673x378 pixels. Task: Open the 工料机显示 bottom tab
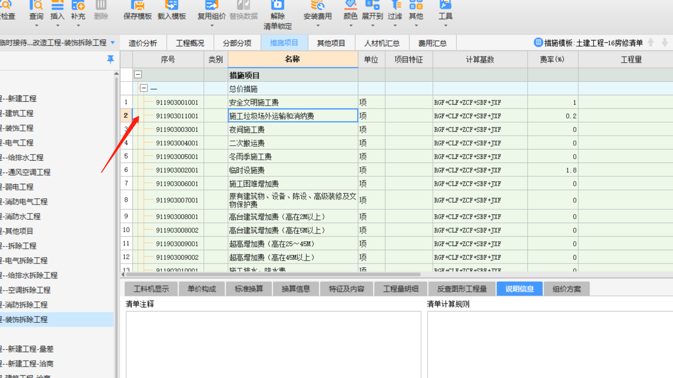(x=151, y=289)
